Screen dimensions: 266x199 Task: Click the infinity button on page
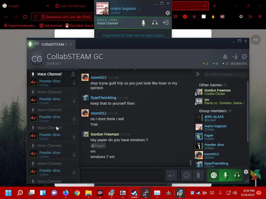coord(256,40)
